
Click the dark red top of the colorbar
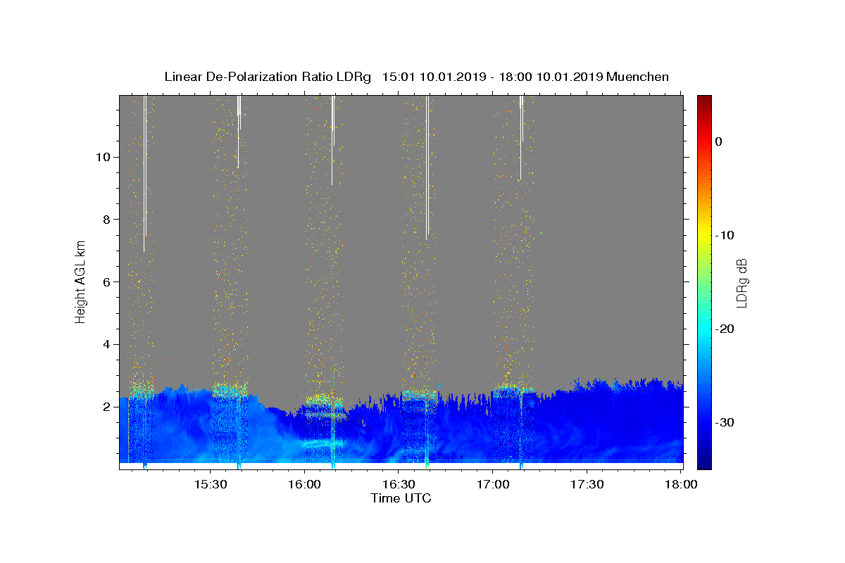pos(704,100)
